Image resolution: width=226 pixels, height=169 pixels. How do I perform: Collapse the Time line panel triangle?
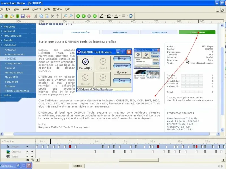pyautogui.click(x=2, y=141)
